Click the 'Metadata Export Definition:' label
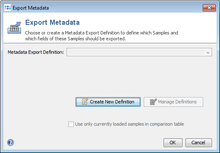The height and width of the screenshot is (153, 220). [36, 52]
